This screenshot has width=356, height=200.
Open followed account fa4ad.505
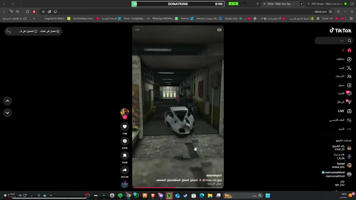(342, 165)
